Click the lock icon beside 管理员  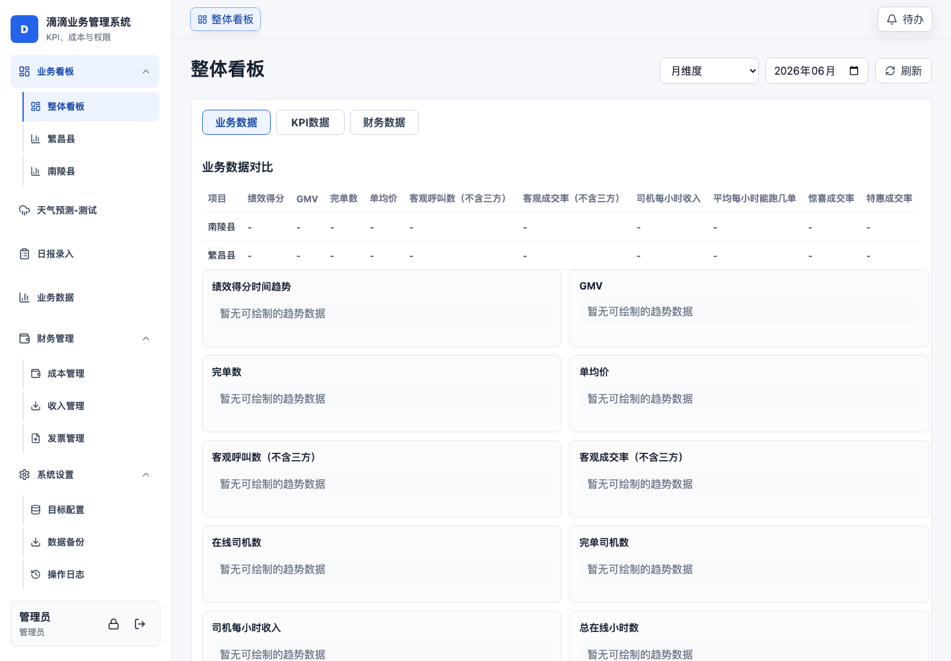pyautogui.click(x=114, y=624)
